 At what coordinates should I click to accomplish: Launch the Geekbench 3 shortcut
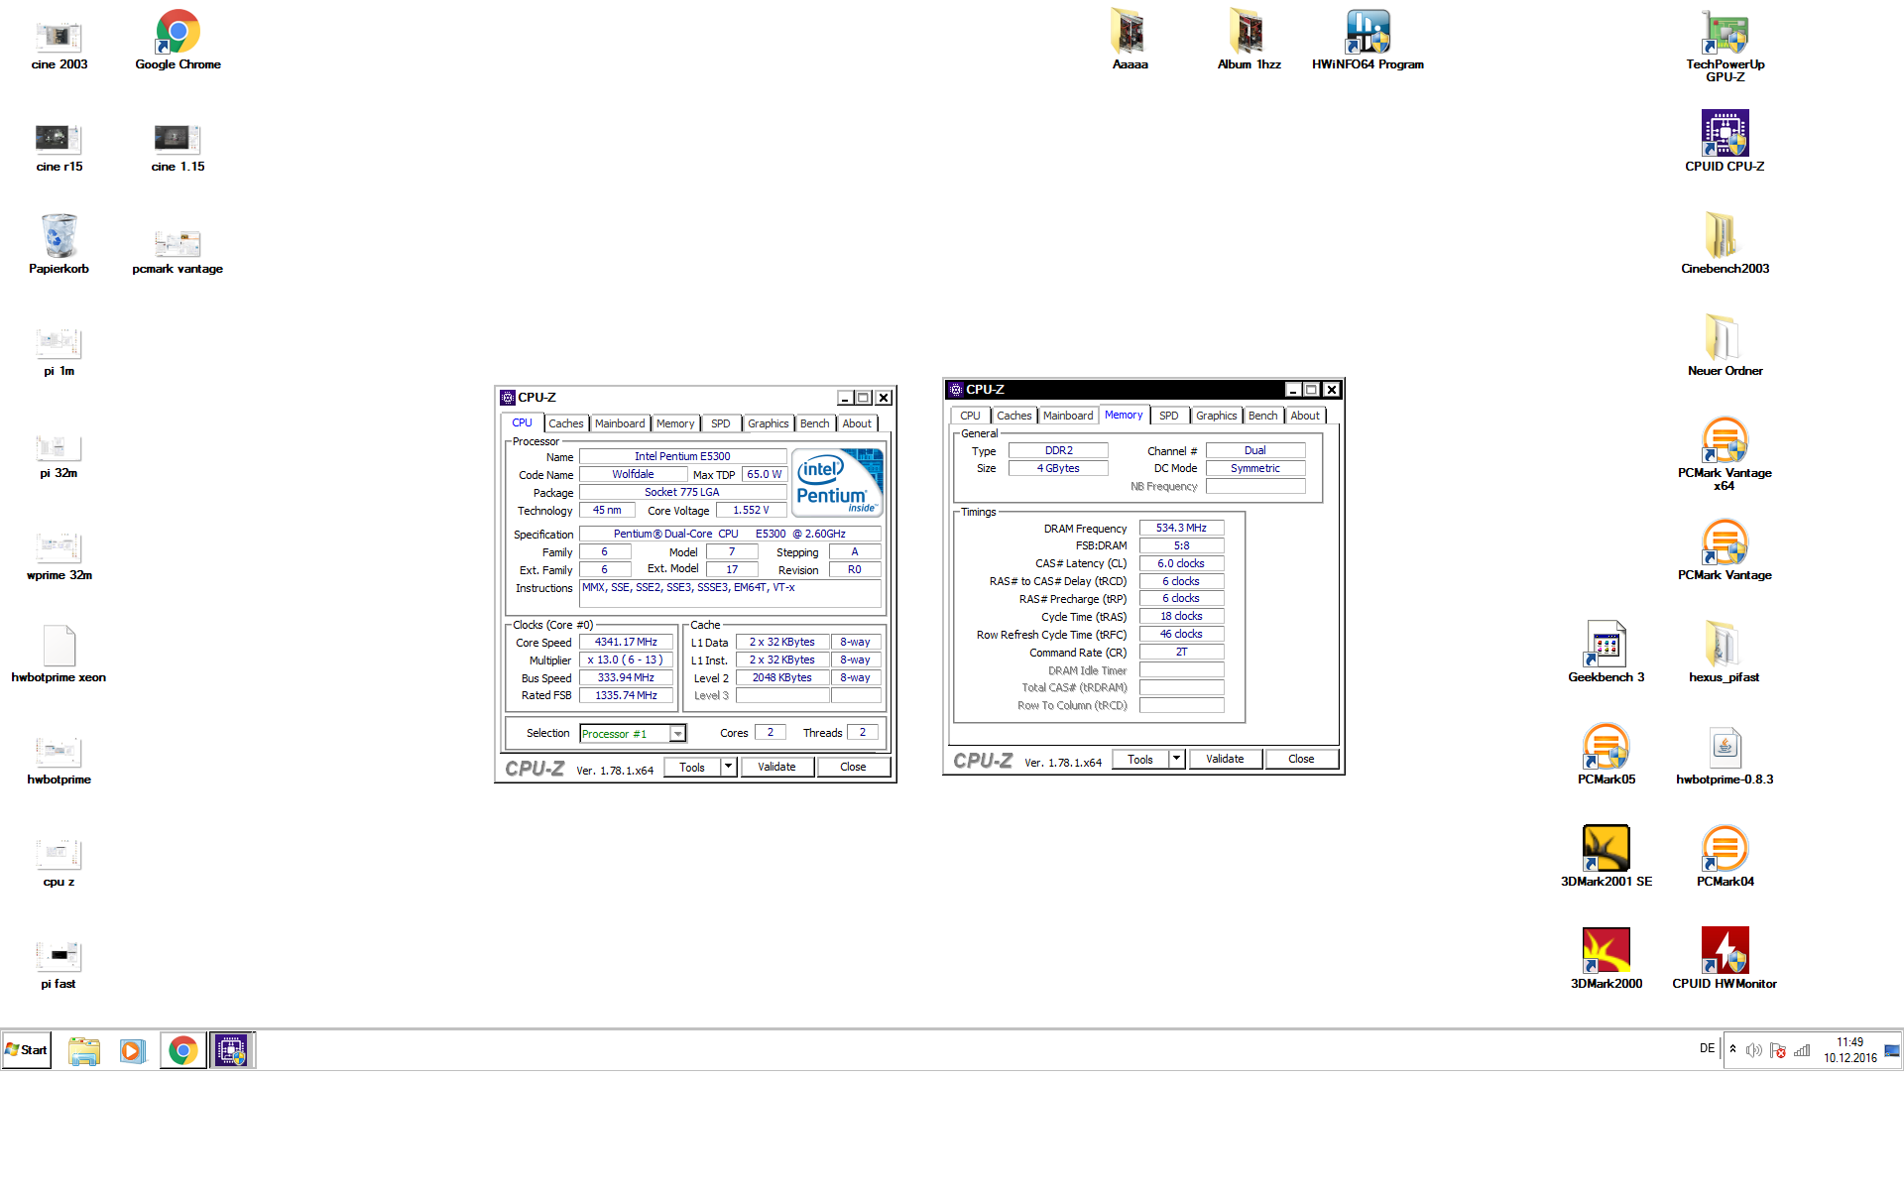pos(1606,652)
